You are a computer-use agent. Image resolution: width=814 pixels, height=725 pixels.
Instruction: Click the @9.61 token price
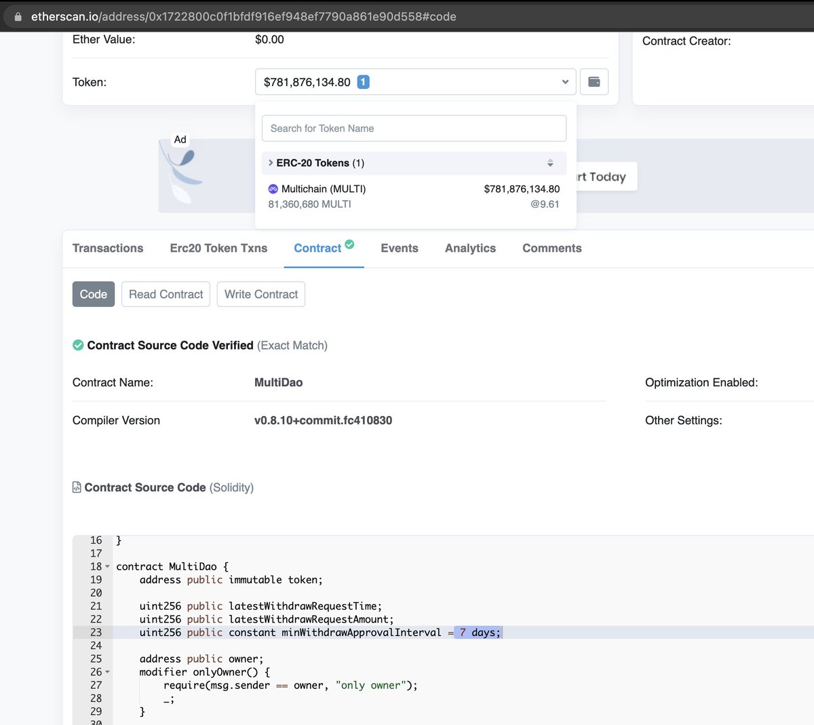coord(545,204)
